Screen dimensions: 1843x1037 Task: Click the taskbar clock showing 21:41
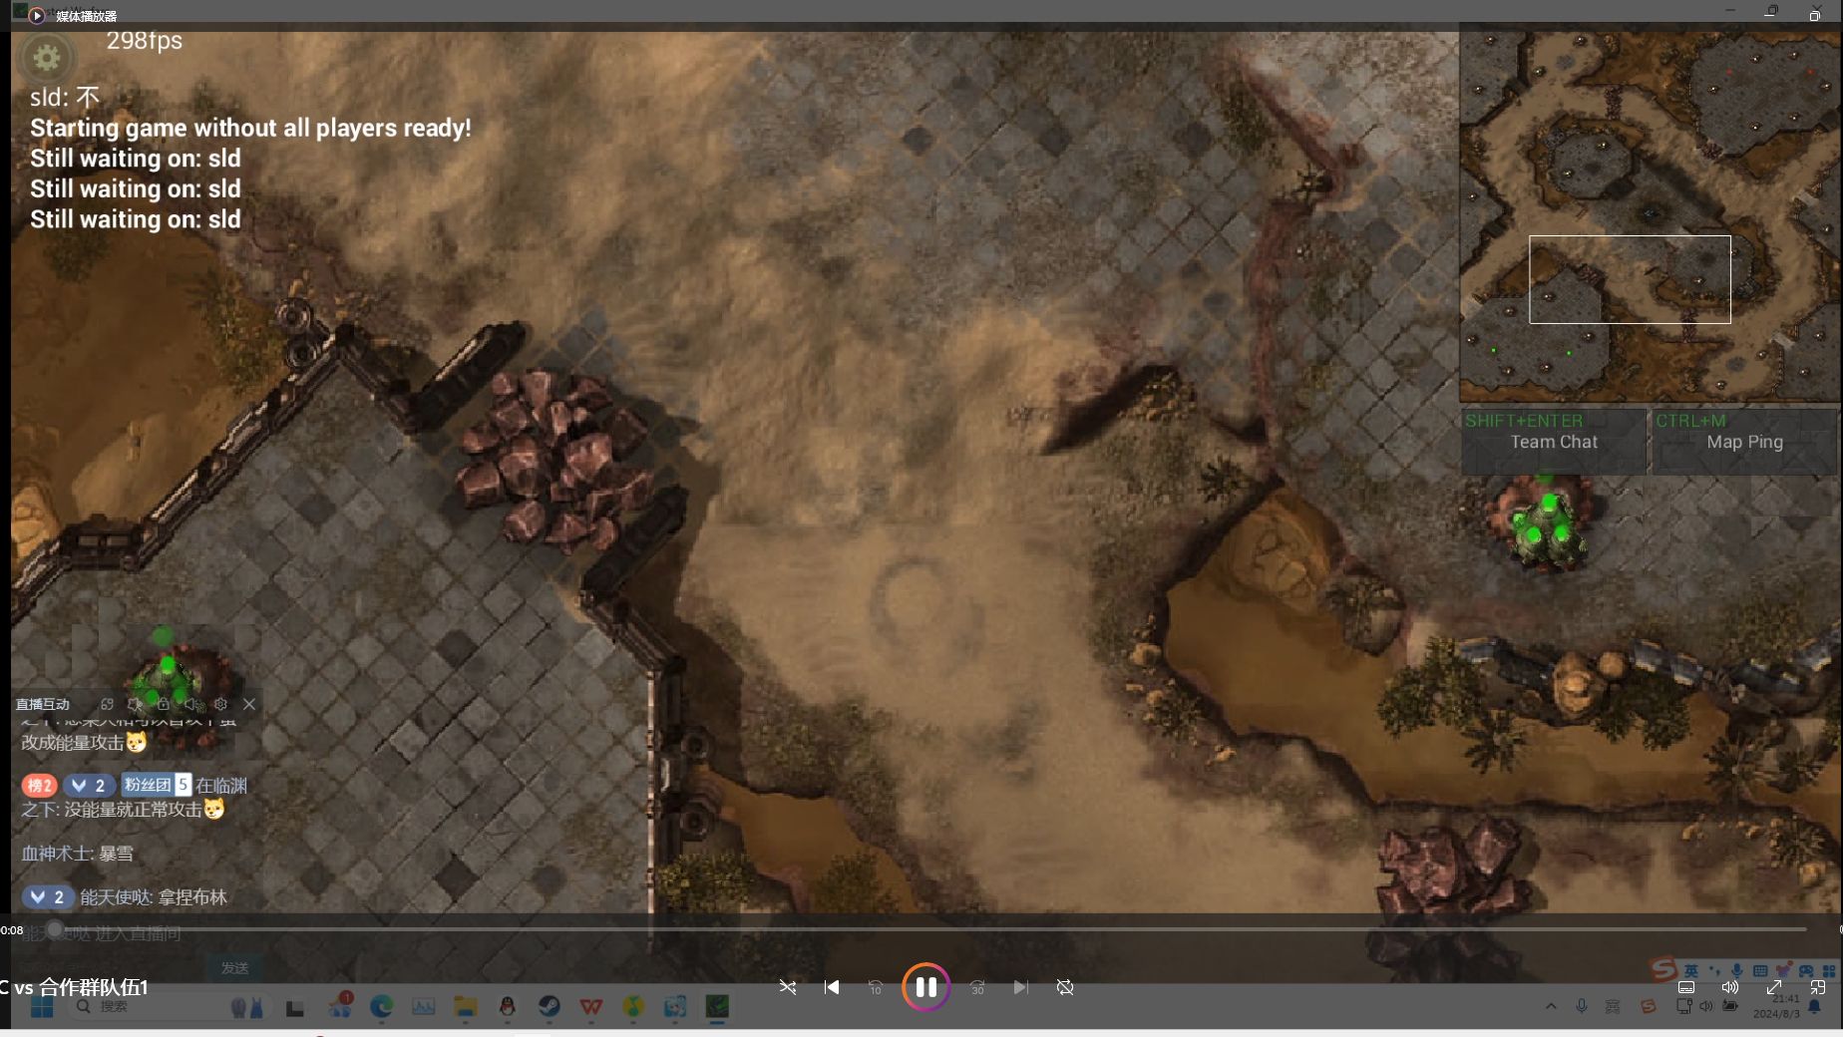point(1785,998)
